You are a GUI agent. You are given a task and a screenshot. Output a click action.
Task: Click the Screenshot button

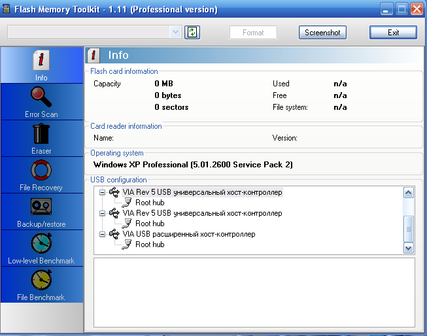(x=322, y=33)
